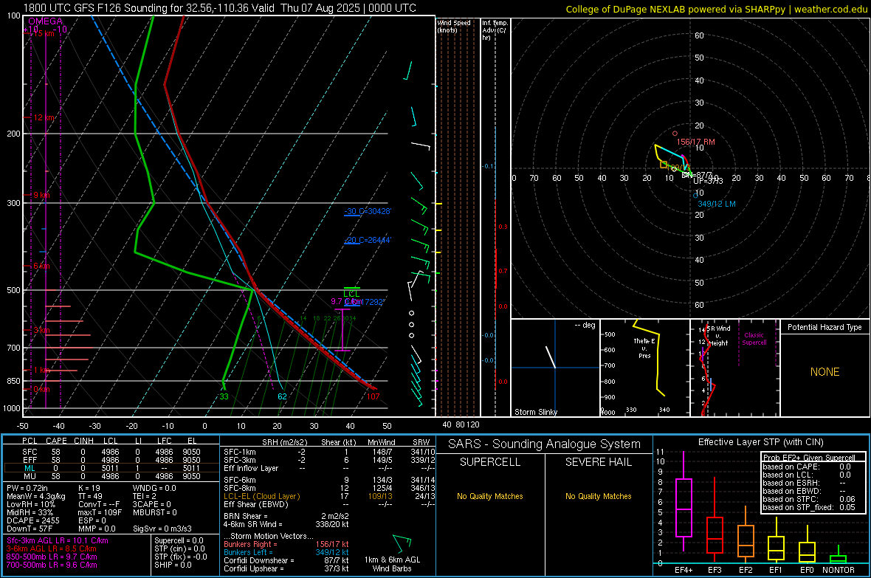Click the 12 km height marker
871x578 pixels.
coord(44,118)
